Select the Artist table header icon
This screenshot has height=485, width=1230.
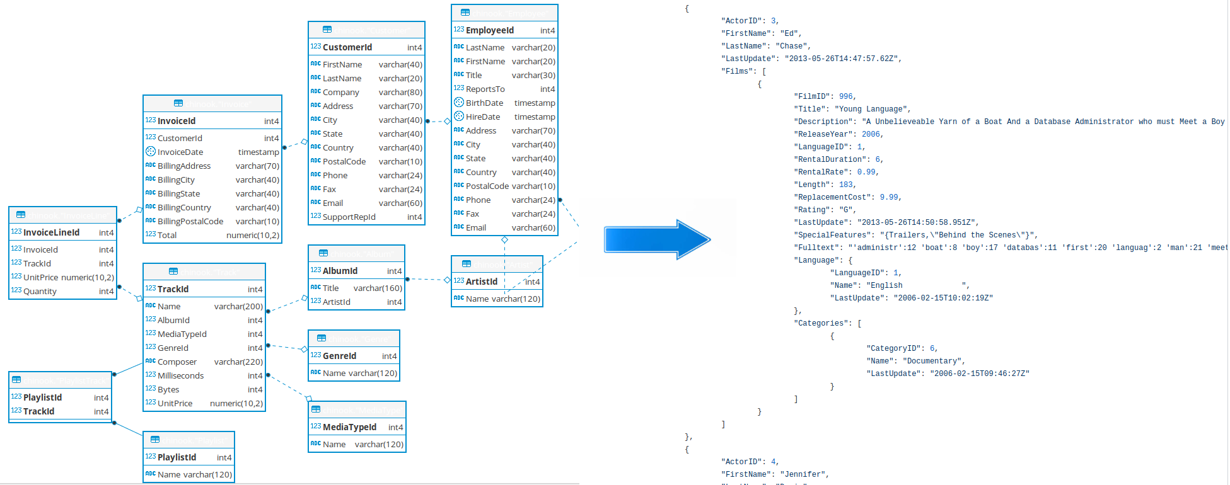pyautogui.click(x=467, y=264)
